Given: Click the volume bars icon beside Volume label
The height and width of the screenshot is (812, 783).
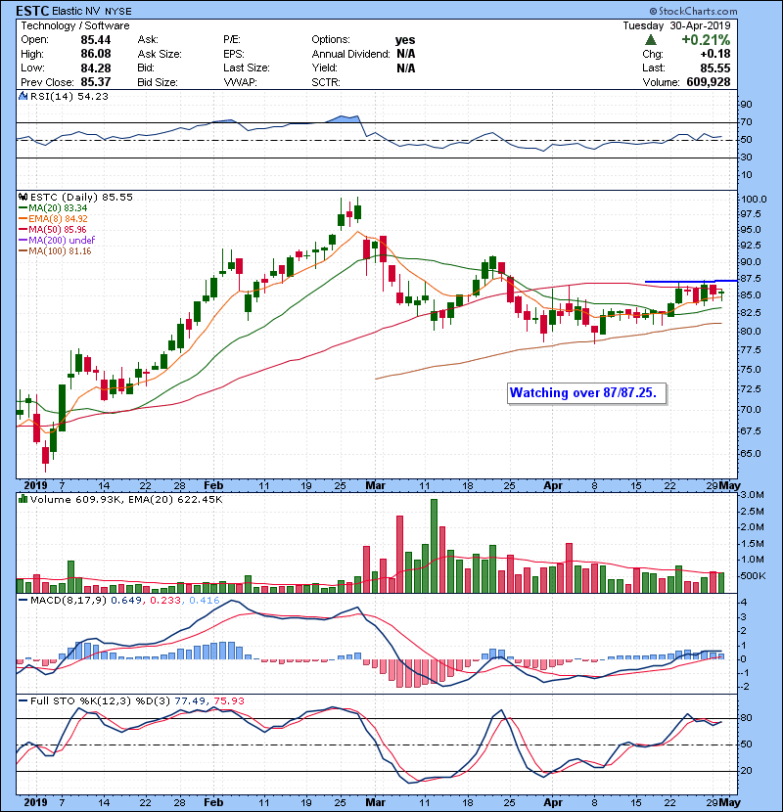Looking at the screenshot, I should tap(23, 499).
